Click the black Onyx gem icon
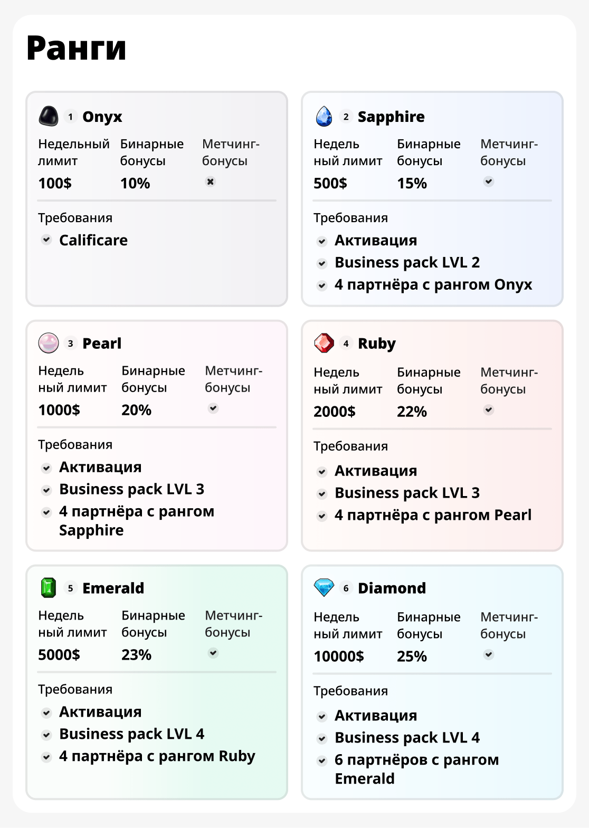Screen dimensions: 589x828 [x=49, y=116]
